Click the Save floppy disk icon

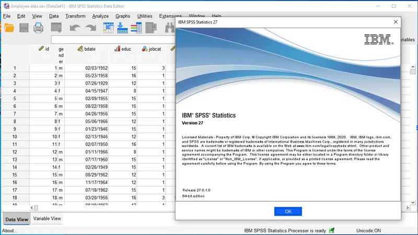click(x=24, y=28)
